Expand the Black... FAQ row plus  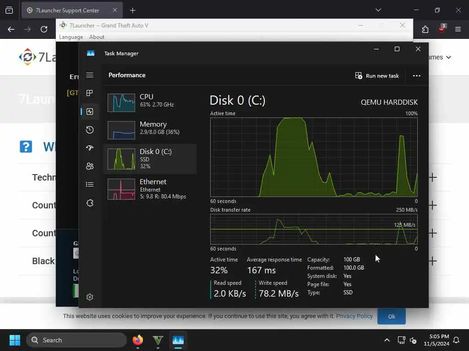(433, 261)
